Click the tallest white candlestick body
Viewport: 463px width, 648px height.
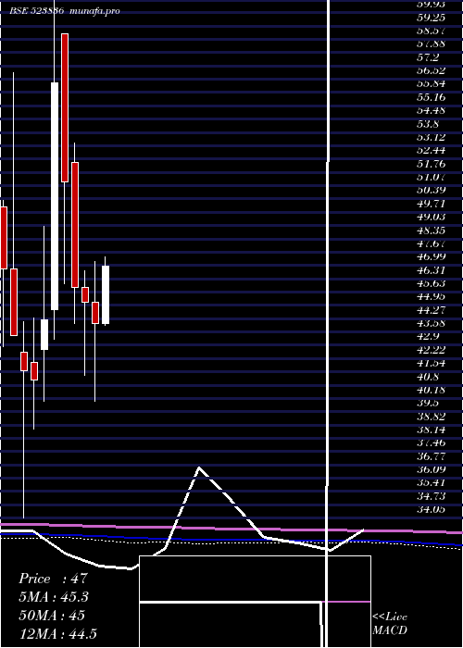pos(55,196)
